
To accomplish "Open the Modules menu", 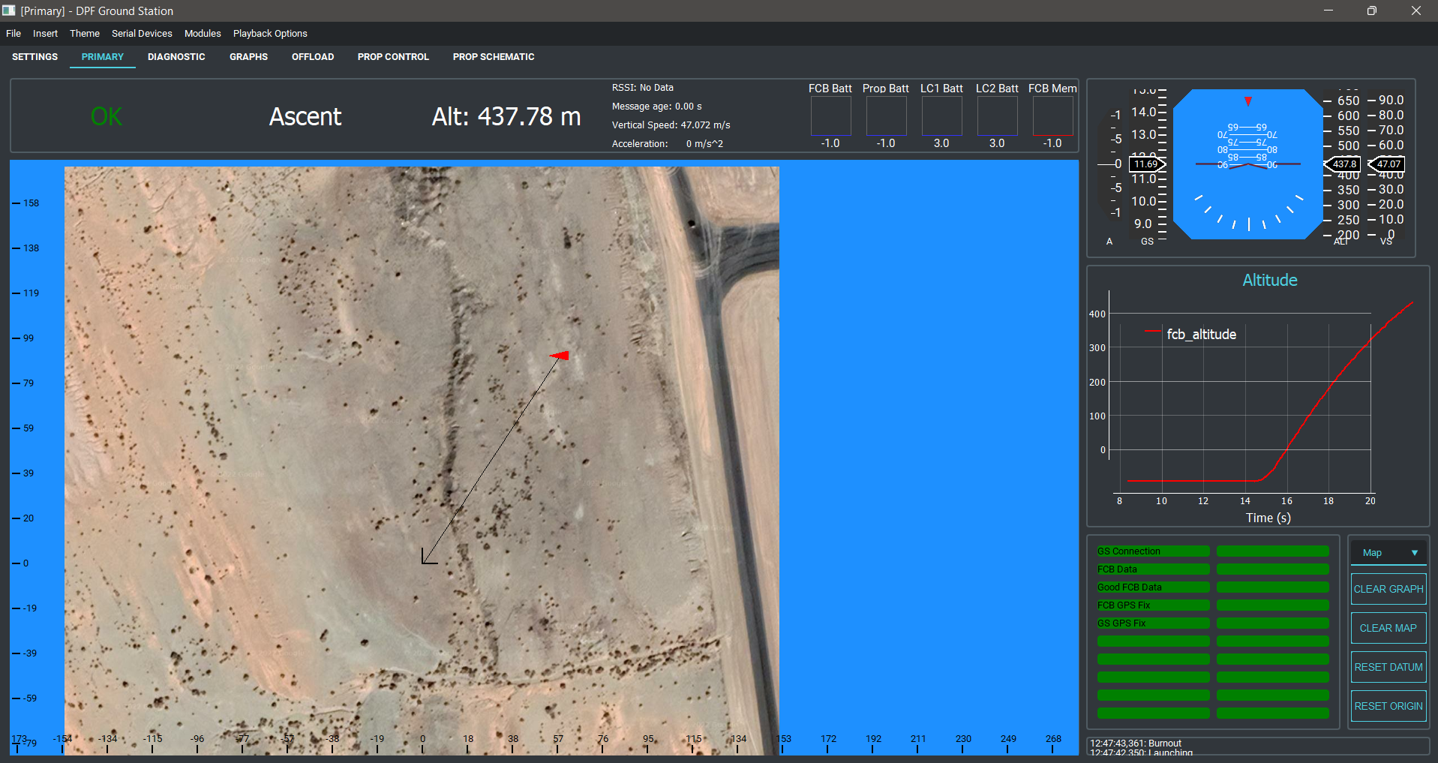I will 203,33.
